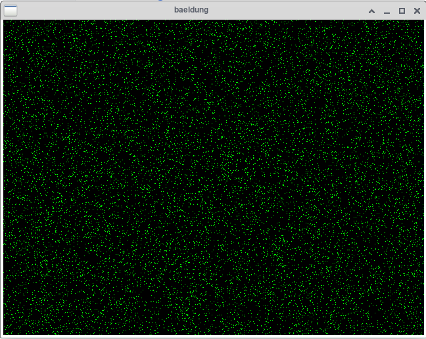Click the center of the dotted canvas
The height and width of the screenshot is (339, 426).
pyautogui.click(x=213, y=177)
